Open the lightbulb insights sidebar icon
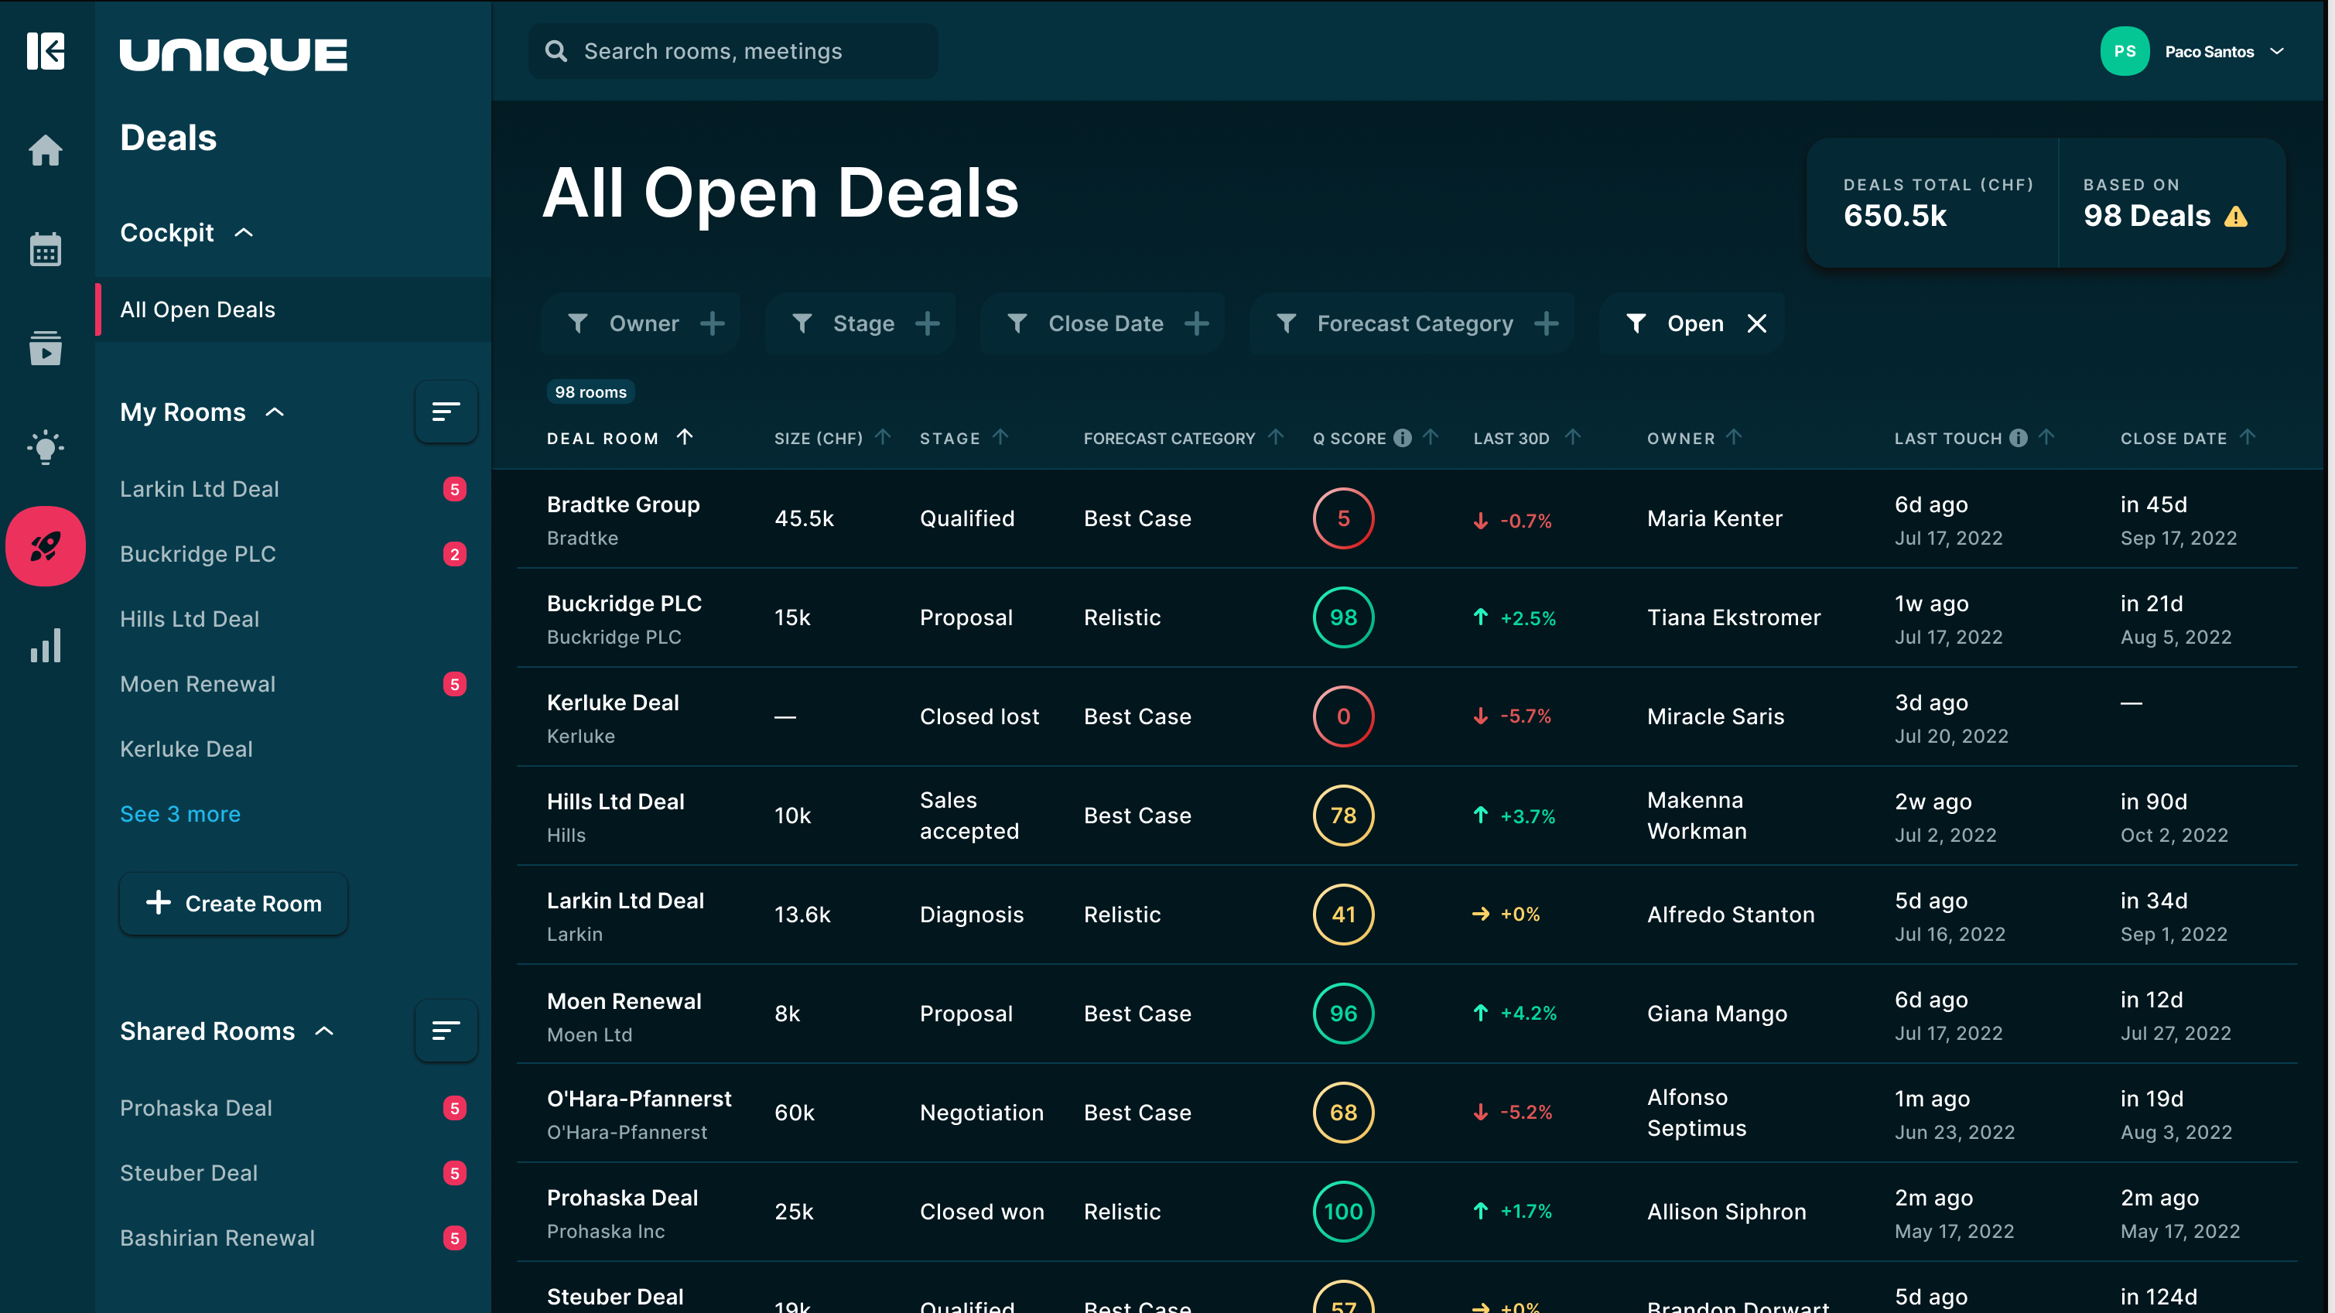Viewport: 2335px width, 1313px height. [46, 447]
